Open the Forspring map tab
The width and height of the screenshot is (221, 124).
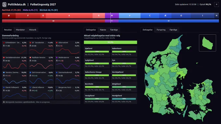[161, 30]
